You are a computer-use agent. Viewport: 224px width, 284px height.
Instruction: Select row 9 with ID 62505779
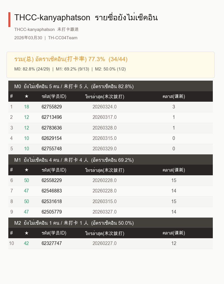(111, 212)
